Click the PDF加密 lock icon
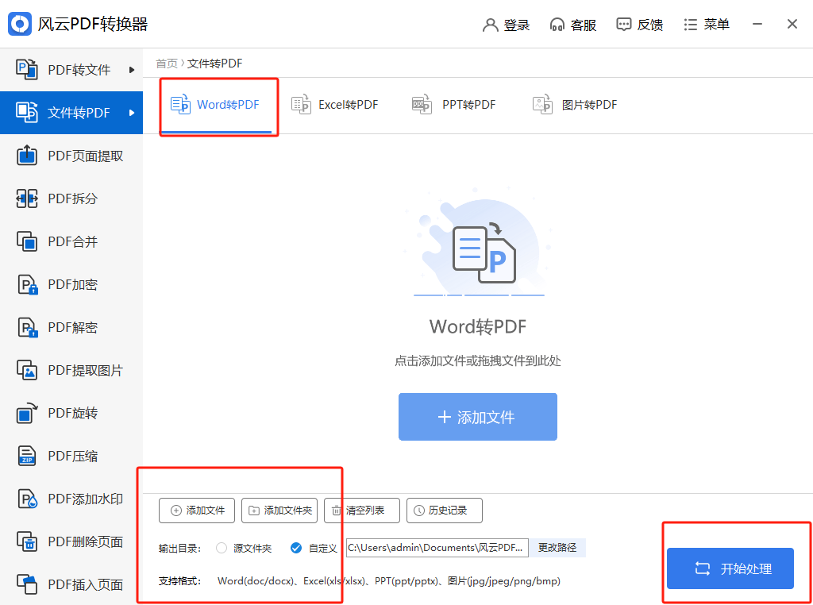This screenshot has width=813, height=605. click(x=27, y=284)
